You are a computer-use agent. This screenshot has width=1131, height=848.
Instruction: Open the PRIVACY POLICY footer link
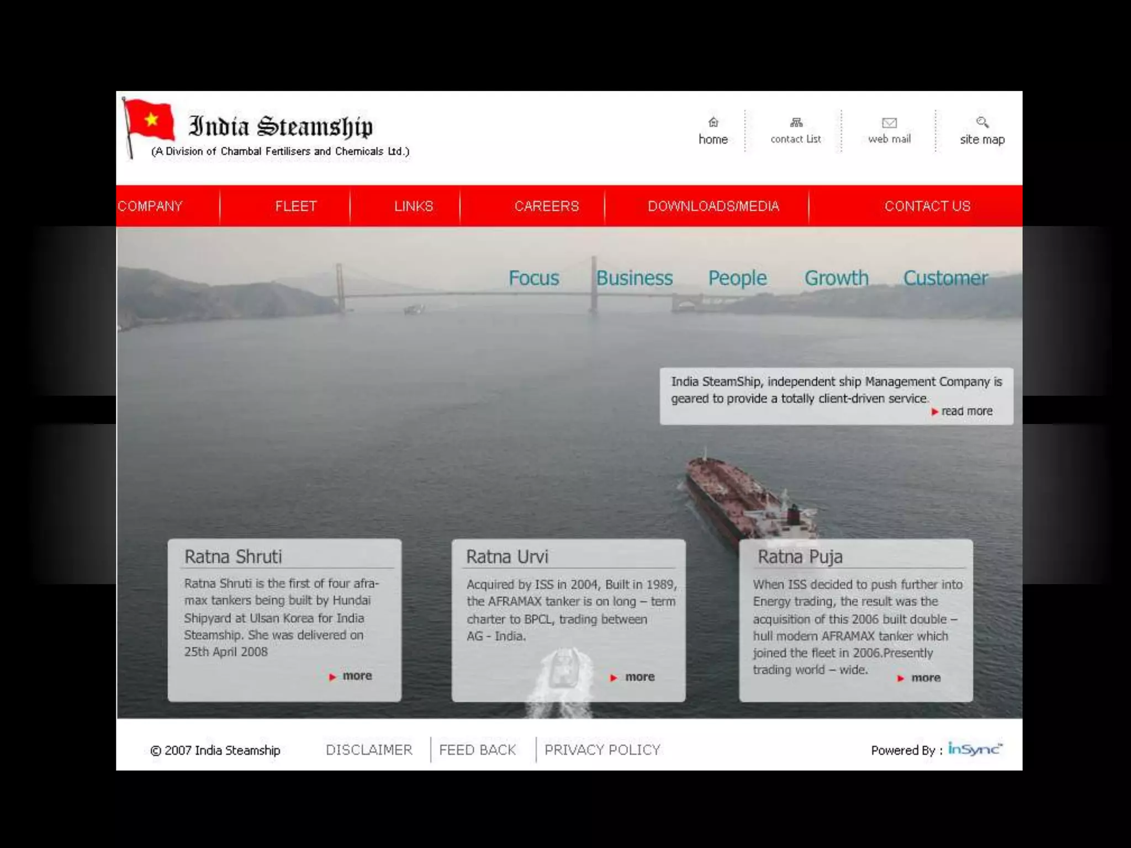click(x=602, y=750)
